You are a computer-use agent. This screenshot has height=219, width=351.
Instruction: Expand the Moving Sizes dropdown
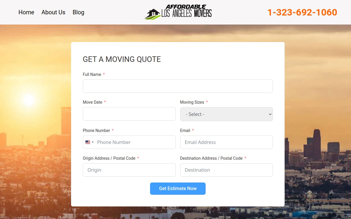(226, 114)
